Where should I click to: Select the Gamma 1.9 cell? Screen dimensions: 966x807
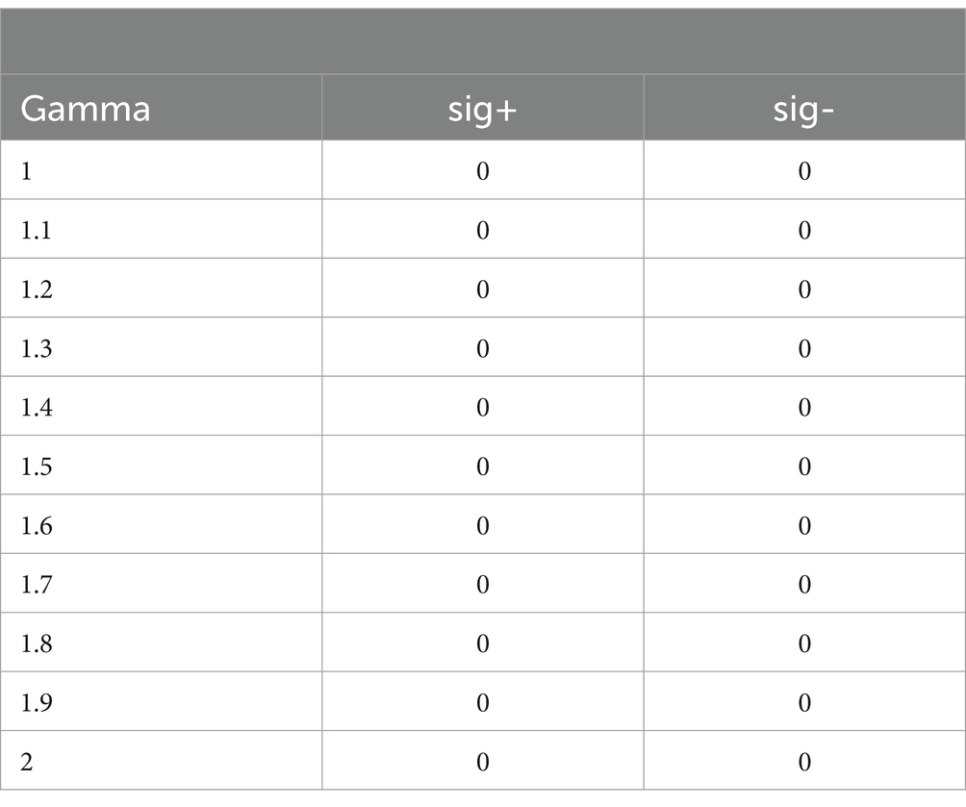36,703
